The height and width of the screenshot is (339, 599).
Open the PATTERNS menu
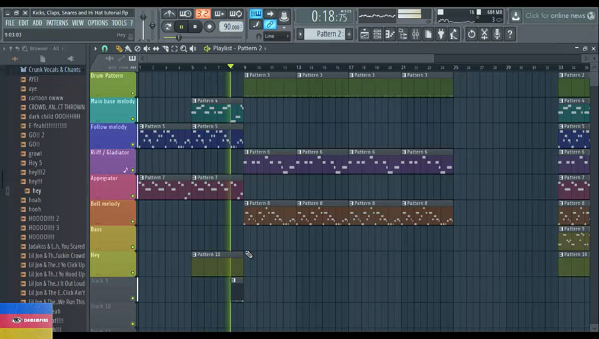(57, 23)
